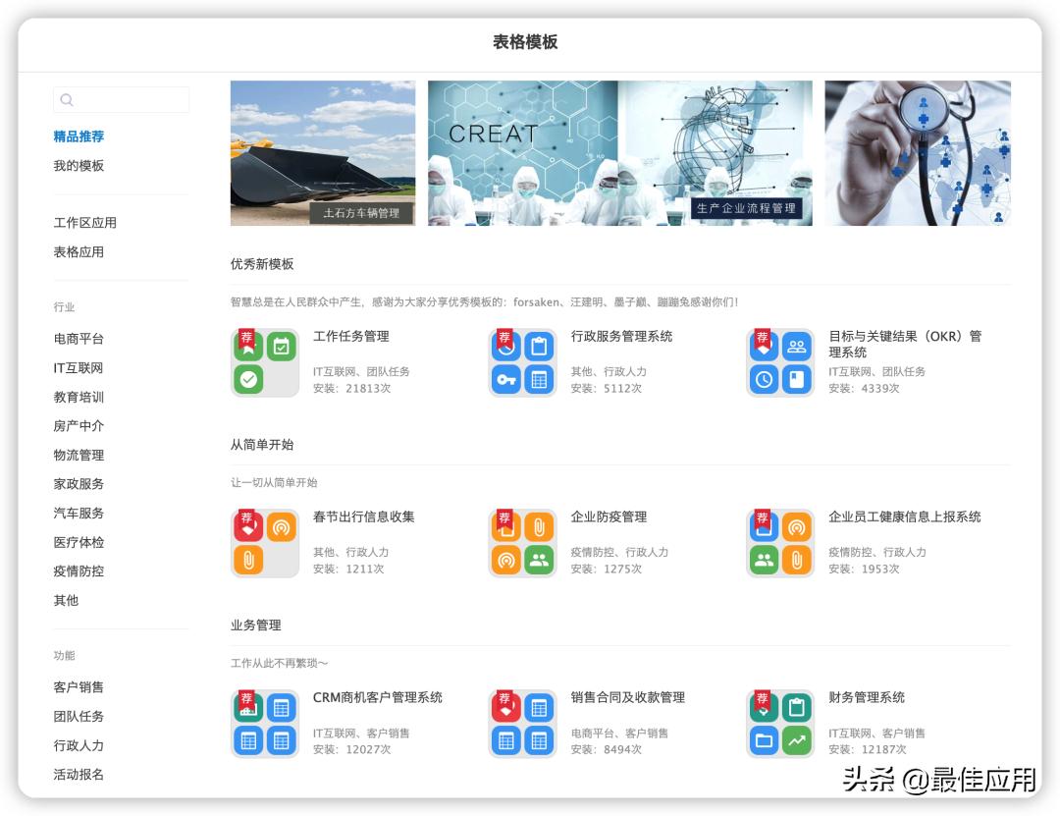The image size is (1060, 816).
Task: Click the blue folder icon of 财务管理系统
Action: pos(765,740)
